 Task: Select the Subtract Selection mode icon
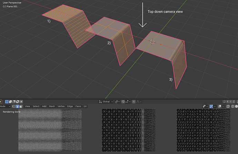click(14, 102)
